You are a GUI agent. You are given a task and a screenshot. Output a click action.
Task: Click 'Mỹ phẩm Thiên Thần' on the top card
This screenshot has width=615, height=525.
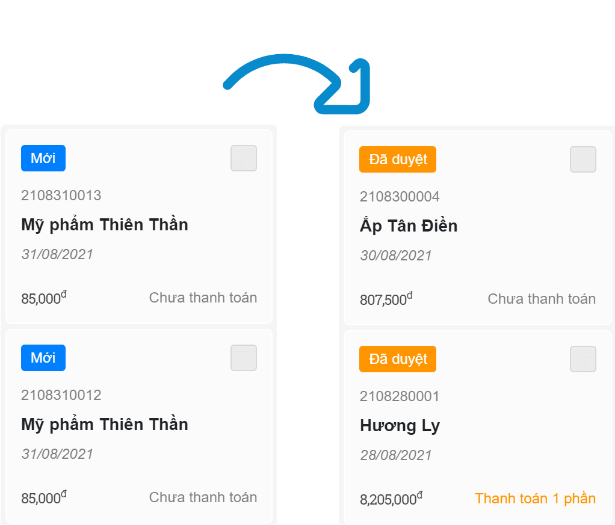[x=104, y=225]
